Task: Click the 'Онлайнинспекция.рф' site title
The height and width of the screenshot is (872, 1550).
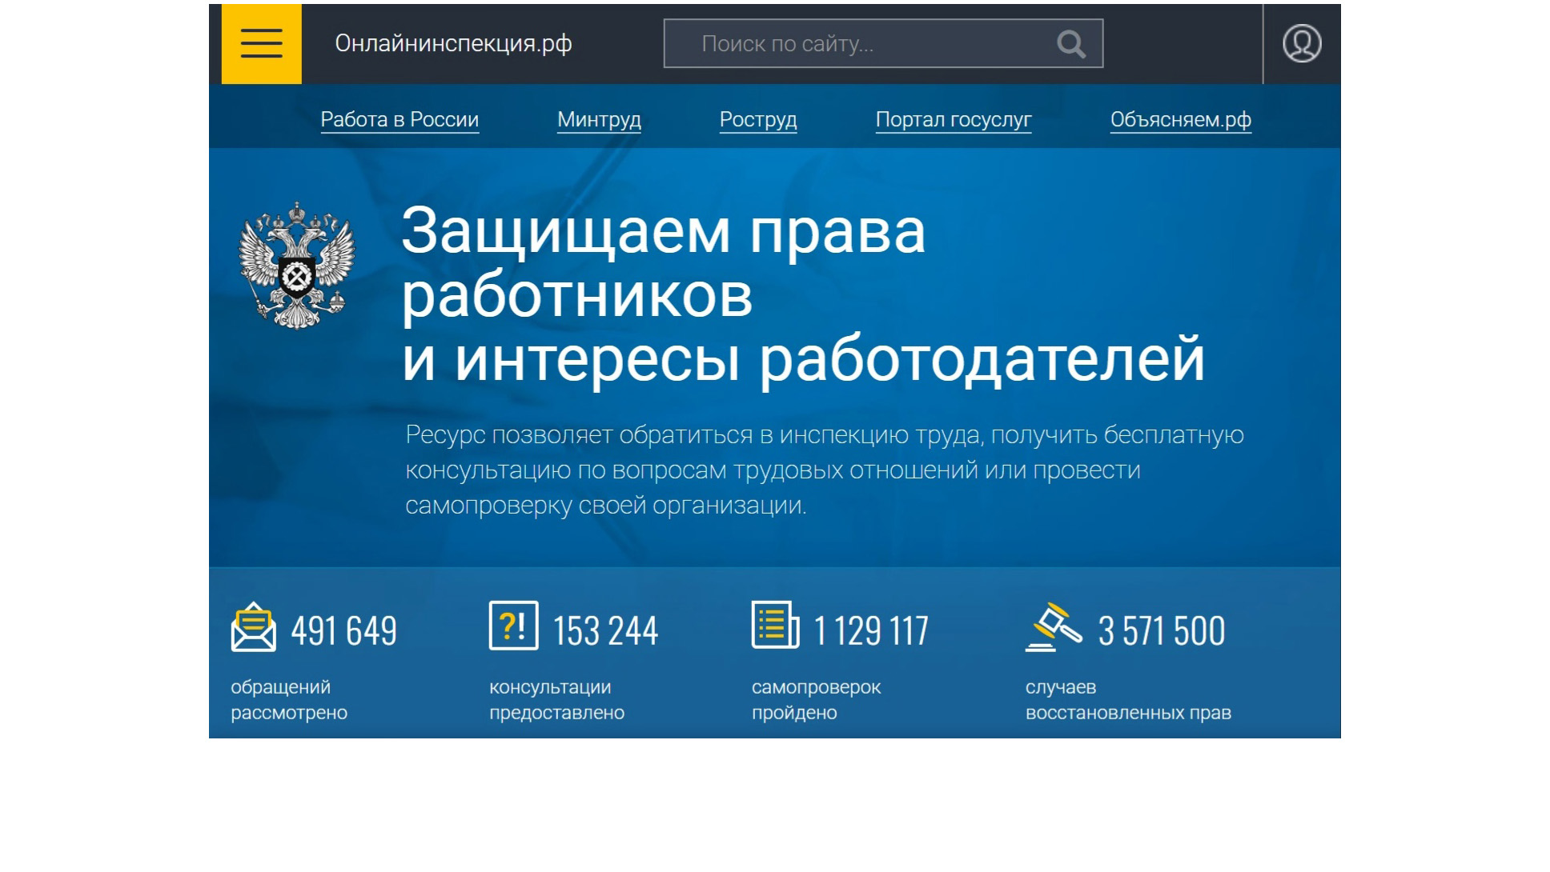Action: pyautogui.click(x=453, y=44)
